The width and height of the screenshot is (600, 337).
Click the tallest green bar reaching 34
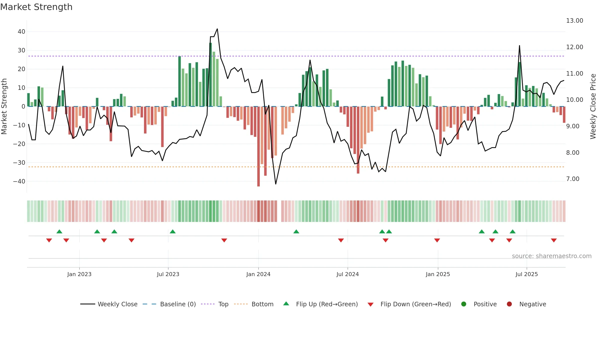click(210, 75)
